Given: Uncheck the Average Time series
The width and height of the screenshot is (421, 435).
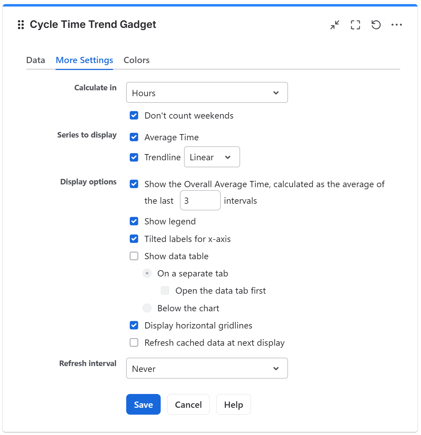Looking at the screenshot, I should click(134, 137).
